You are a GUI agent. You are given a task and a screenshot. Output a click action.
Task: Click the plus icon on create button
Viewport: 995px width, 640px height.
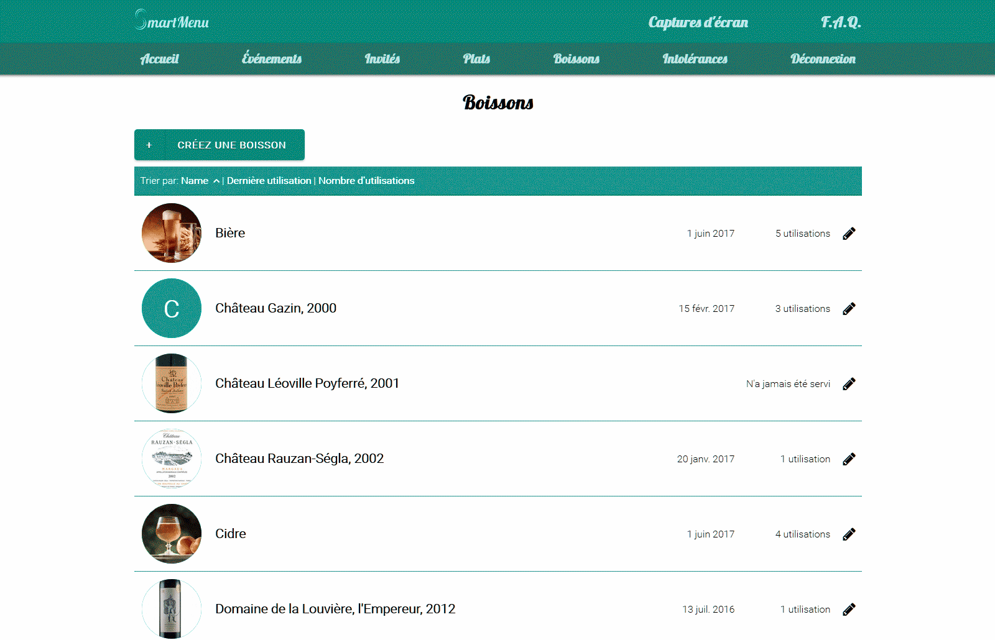point(149,145)
